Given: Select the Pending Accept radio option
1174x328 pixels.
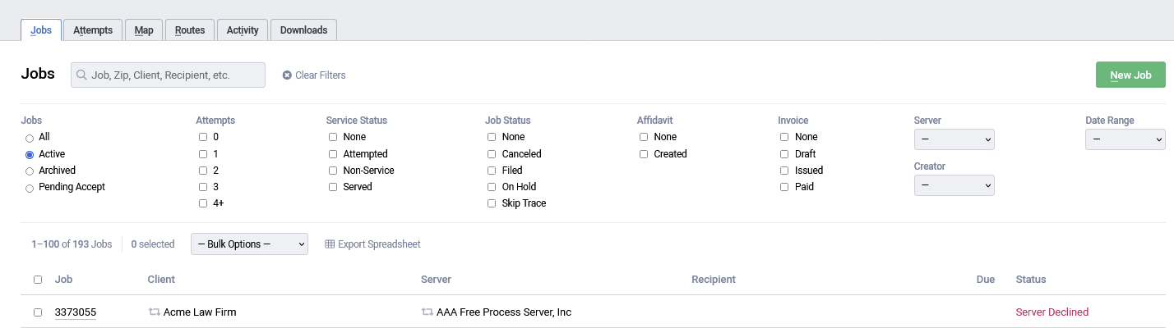Looking at the screenshot, I should tap(30, 188).
